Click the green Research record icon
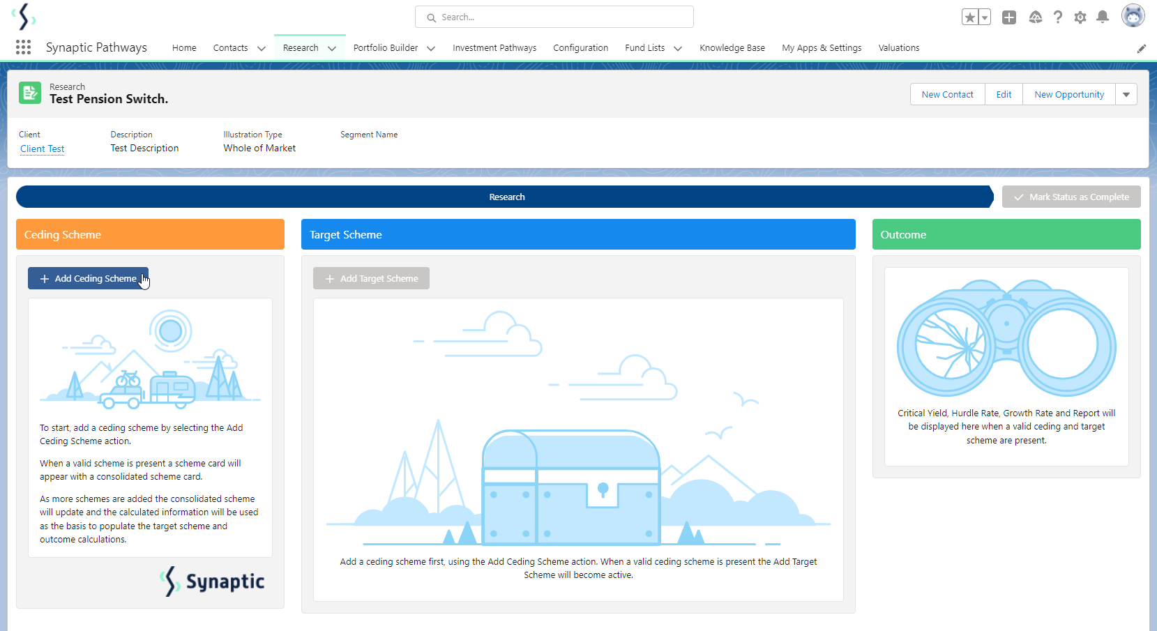Viewport: 1157px width, 631px height. pyautogui.click(x=30, y=93)
